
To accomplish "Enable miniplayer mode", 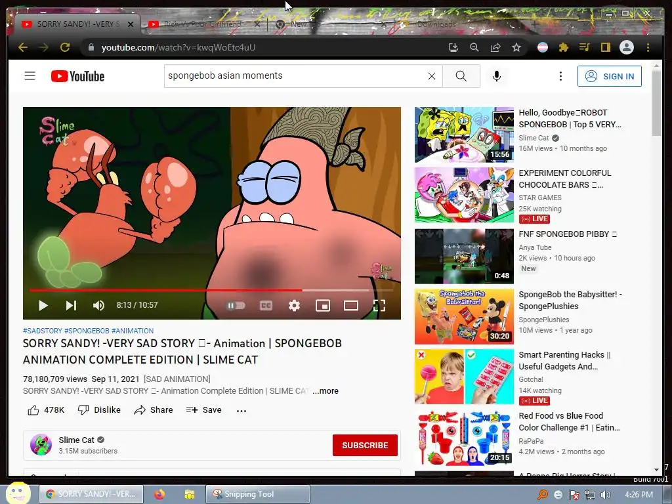I will click(x=323, y=305).
